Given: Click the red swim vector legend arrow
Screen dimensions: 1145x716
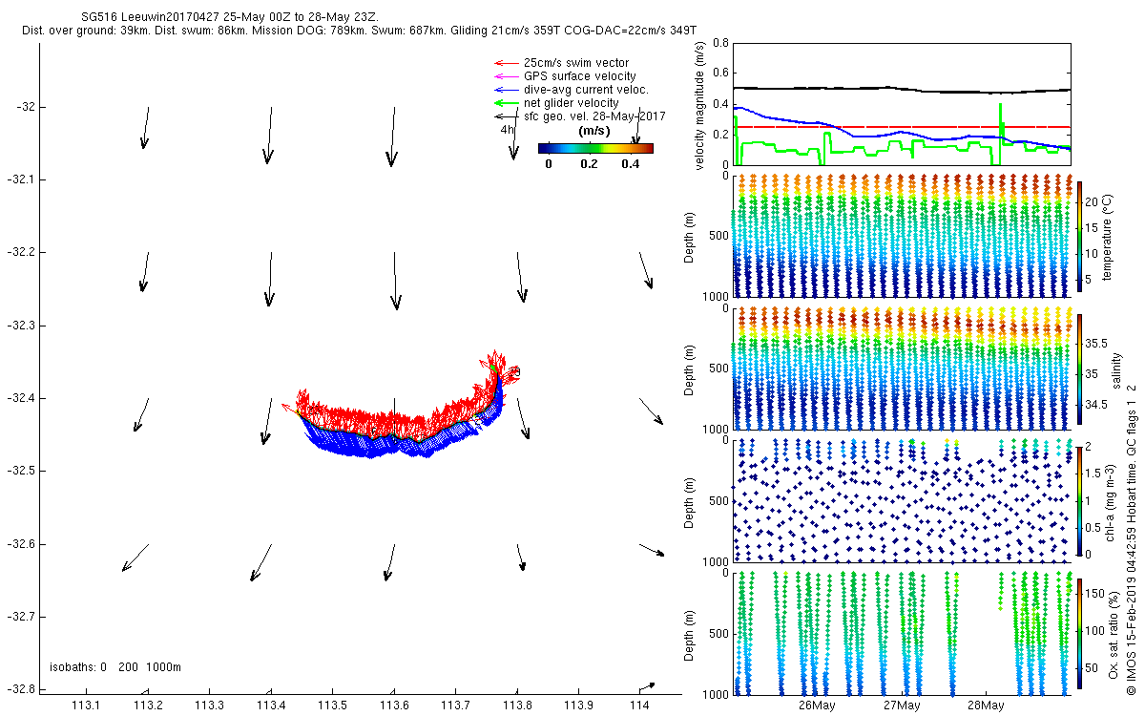Looking at the screenshot, I should 505,63.
